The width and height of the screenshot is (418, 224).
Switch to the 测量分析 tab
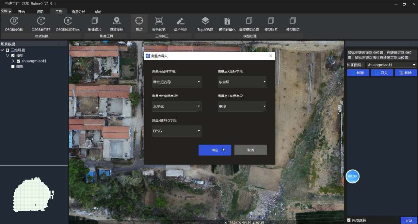click(78, 12)
